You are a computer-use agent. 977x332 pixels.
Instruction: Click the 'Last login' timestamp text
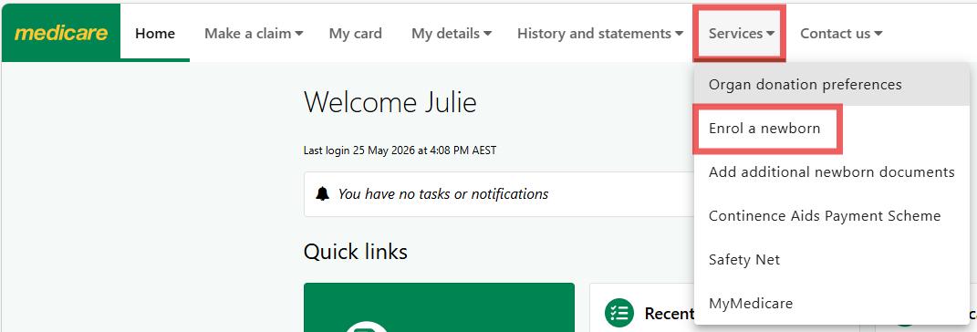pos(400,150)
